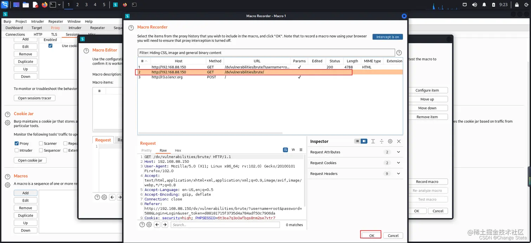Open the notifications bell in the tray
This screenshot has height=243, width=531.
pos(484,5)
